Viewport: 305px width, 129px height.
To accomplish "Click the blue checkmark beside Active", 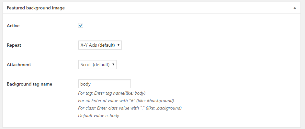I will (x=81, y=25).
